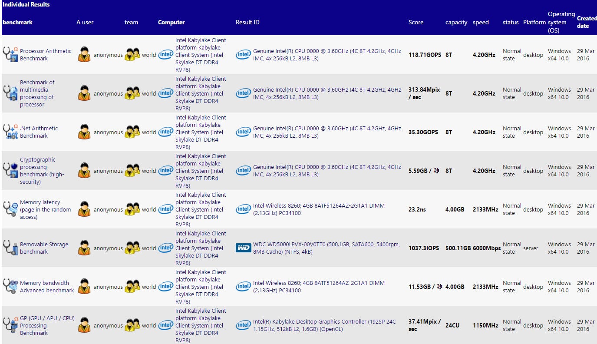The width and height of the screenshot is (597, 344).
Task: Click the Intel computer logo in multimedia row
Action: 165,93
